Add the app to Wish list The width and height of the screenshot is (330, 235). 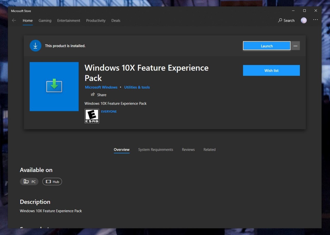click(x=271, y=71)
